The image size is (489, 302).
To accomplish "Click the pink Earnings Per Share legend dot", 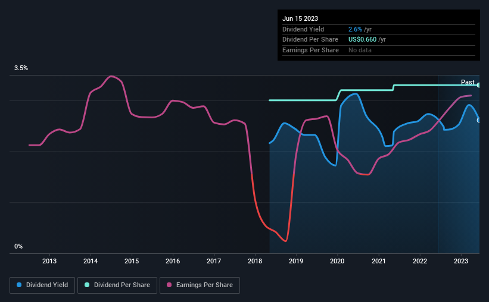I will [x=169, y=285].
